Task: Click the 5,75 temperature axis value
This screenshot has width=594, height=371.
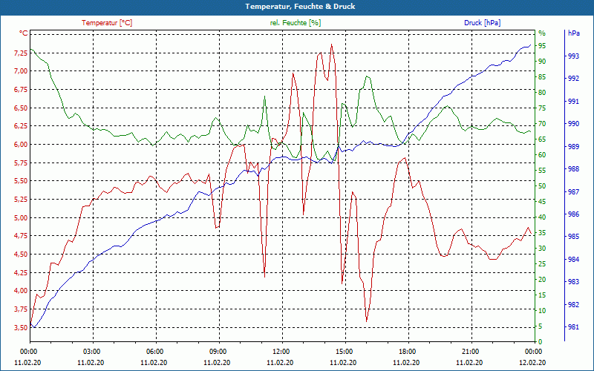Action: pyautogui.click(x=21, y=162)
